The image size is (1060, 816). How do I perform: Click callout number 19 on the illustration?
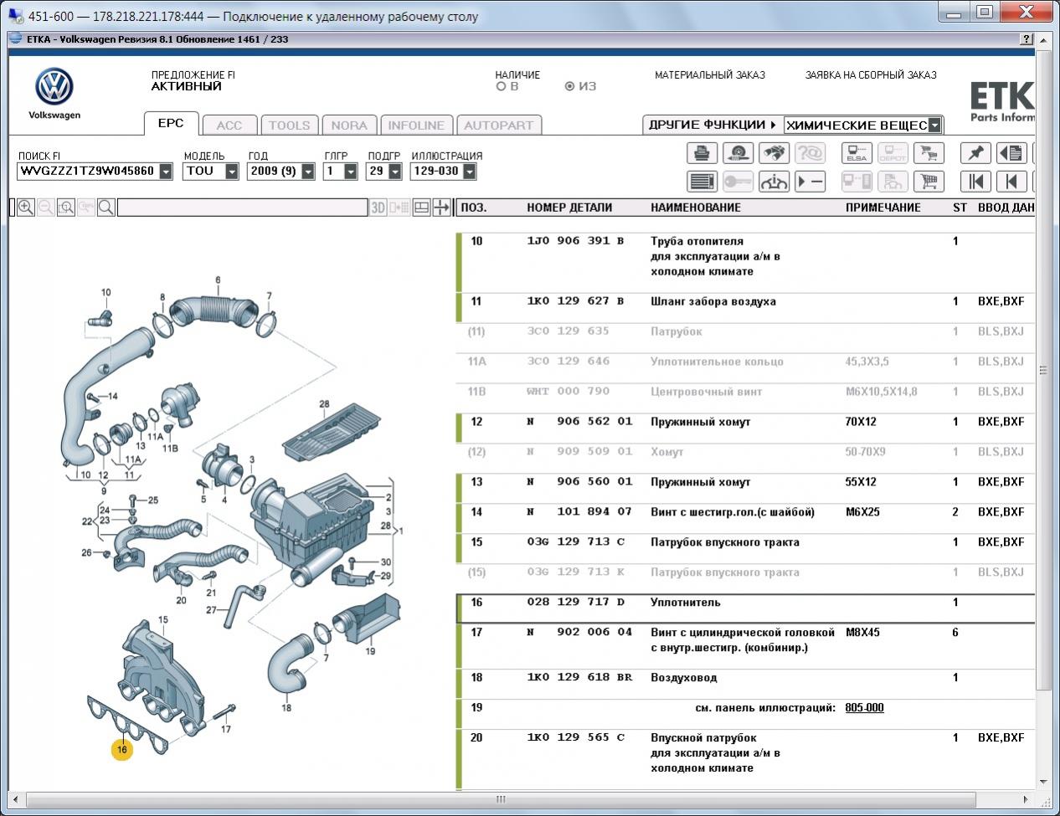click(370, 651)
